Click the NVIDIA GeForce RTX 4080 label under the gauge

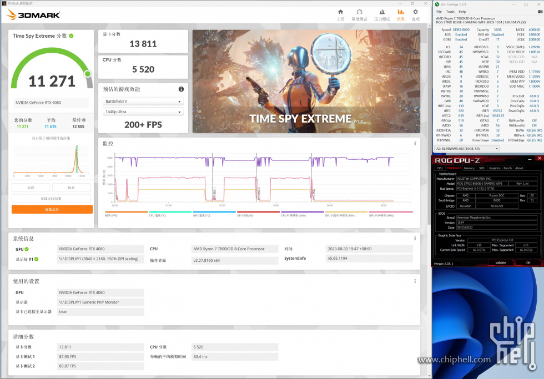click(x=51, y=103)
